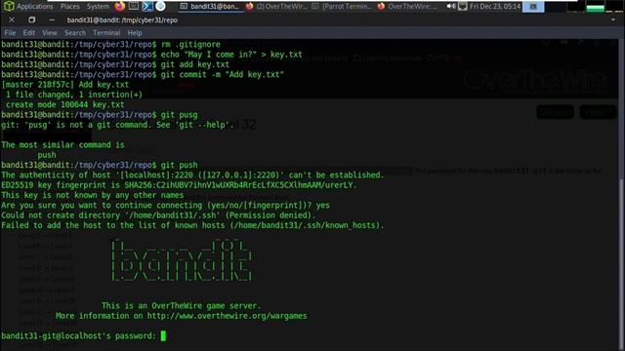Launch Firefox from the panel launcher icon
The width and height of the screenshot is (625, 351).
[x=119, y=6]
